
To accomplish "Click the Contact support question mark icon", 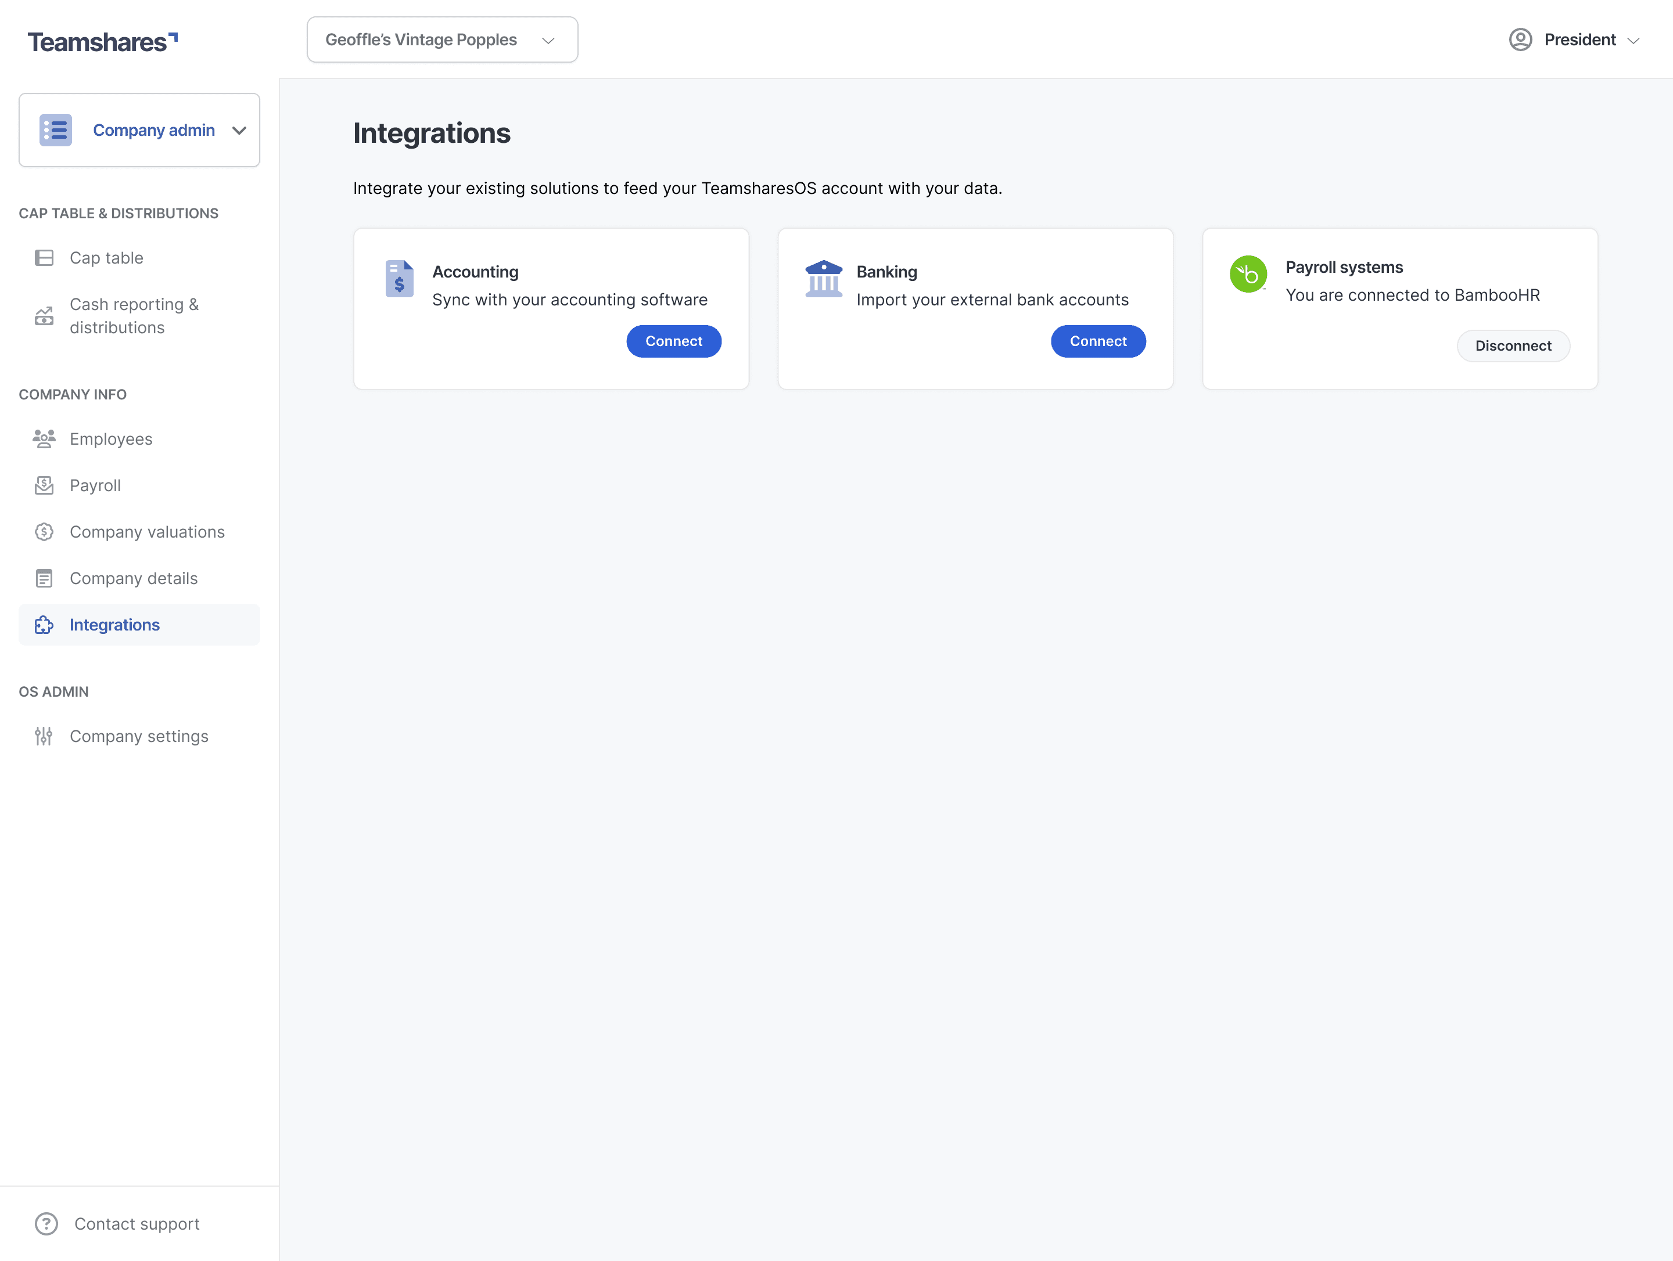I will point(46,1223).
